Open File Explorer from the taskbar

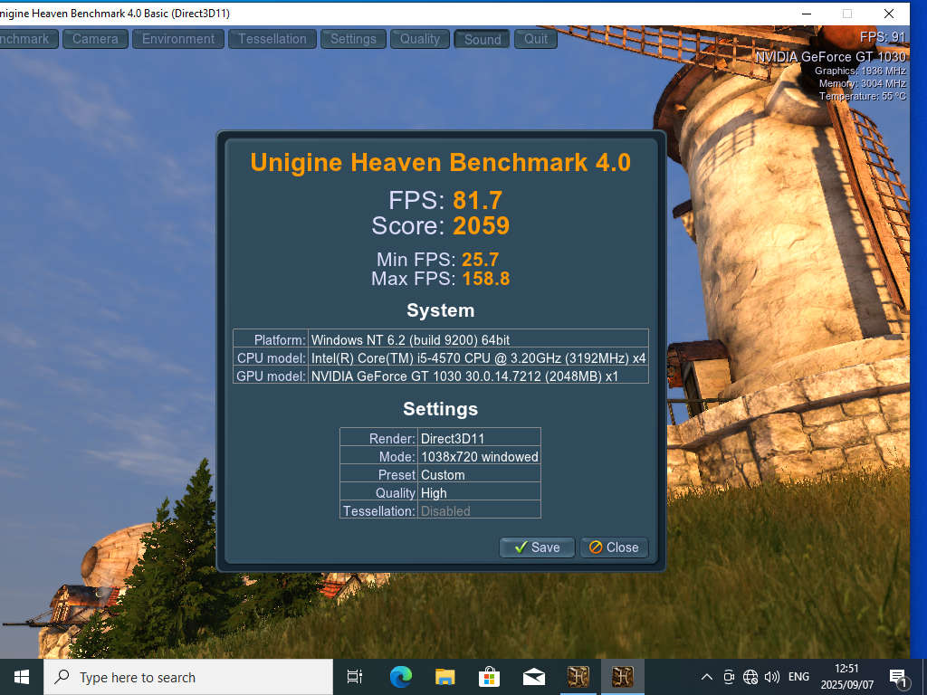(444, 676)
